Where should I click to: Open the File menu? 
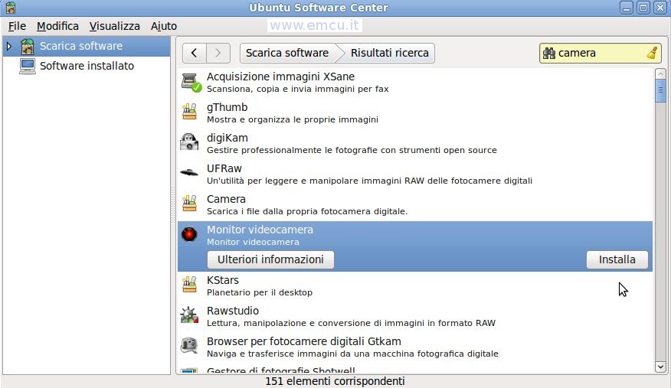click(17, 26)
